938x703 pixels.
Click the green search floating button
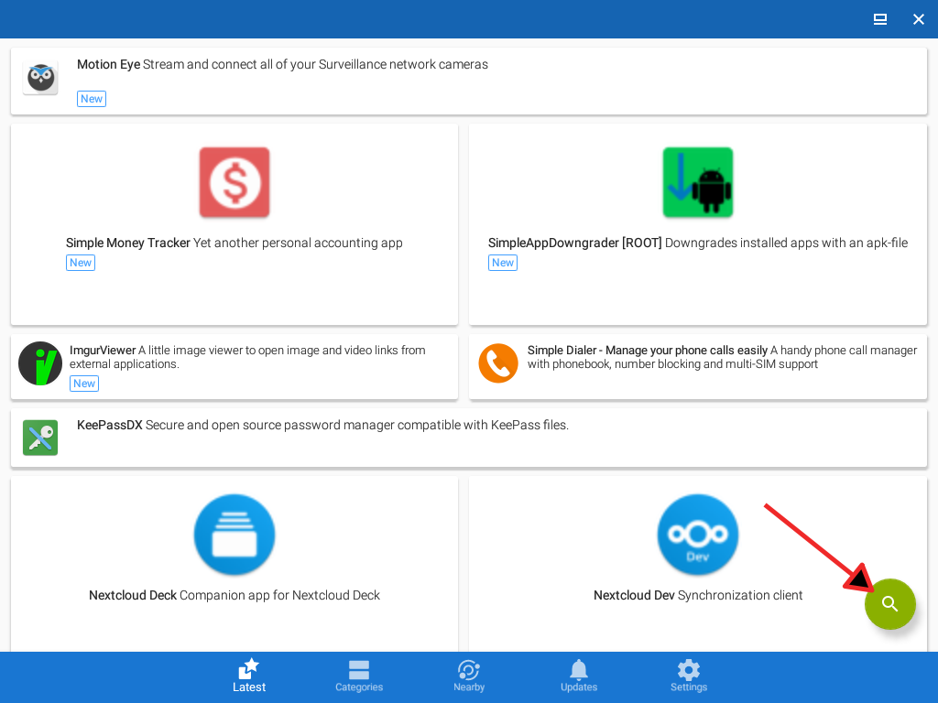pos(889,604)
